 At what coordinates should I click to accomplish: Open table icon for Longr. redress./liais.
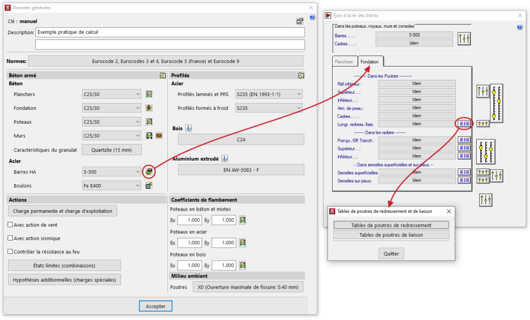tap(464, 123)
